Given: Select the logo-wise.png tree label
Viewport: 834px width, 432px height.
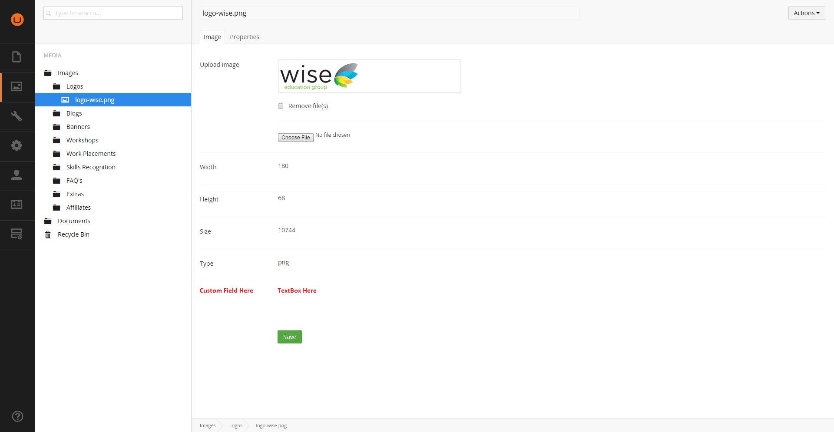Looking at the screenshot, I should (95, 100).
